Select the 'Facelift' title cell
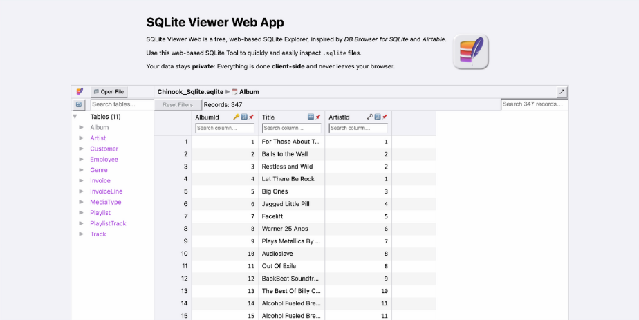 point(291,216)
